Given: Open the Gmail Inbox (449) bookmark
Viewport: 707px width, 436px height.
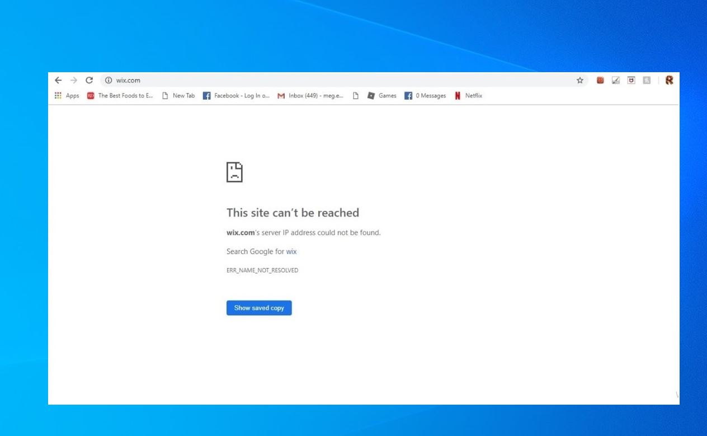Looking at the screenshot, I should (x=310, y=96).
